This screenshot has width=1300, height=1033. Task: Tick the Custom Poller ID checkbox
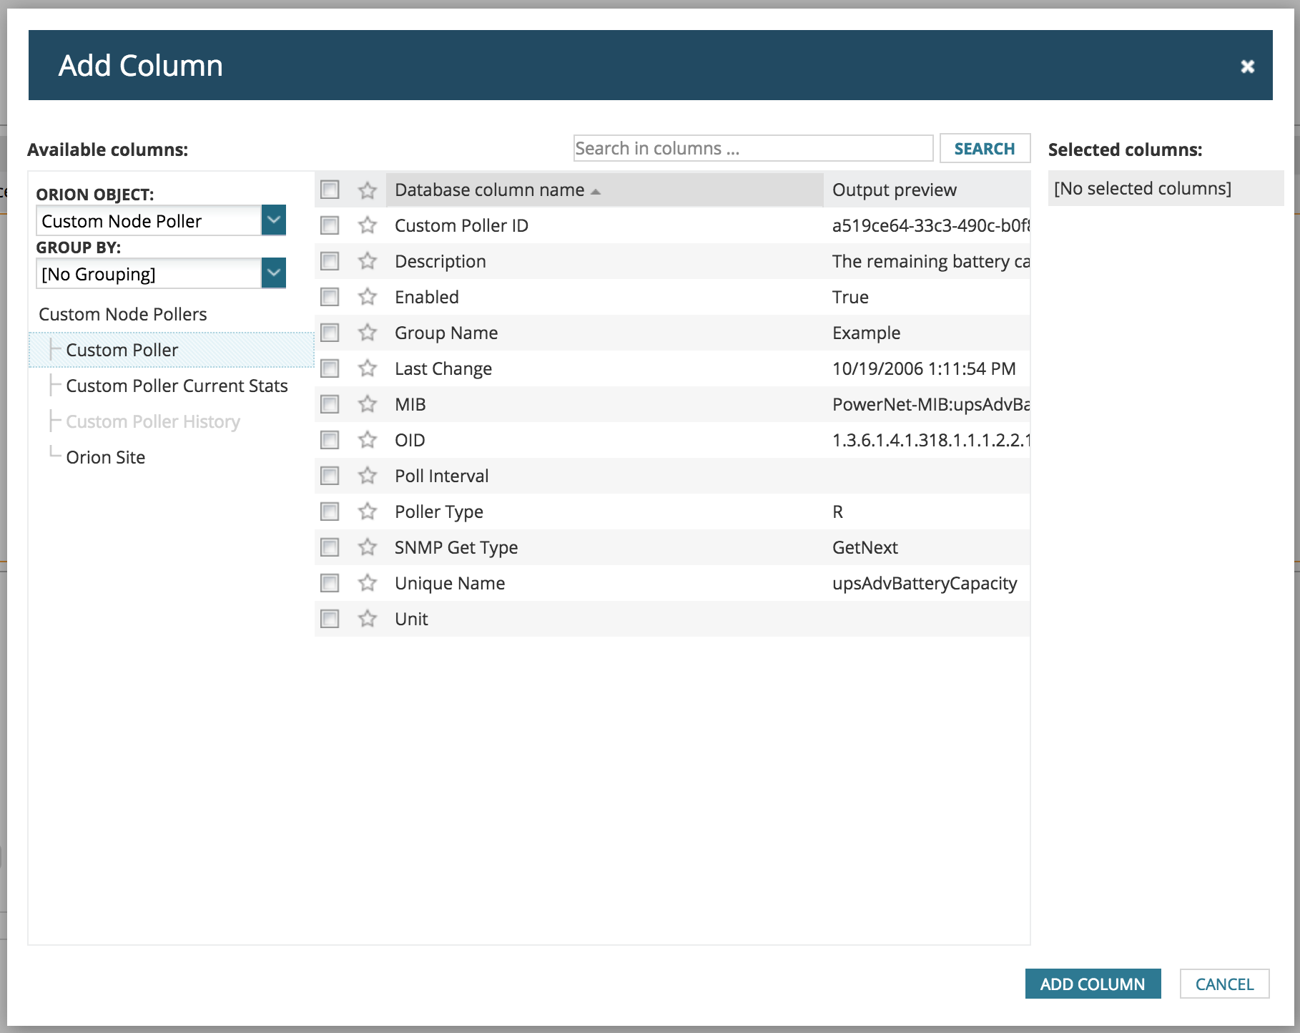pyautogui.click(x=330, y=225)
